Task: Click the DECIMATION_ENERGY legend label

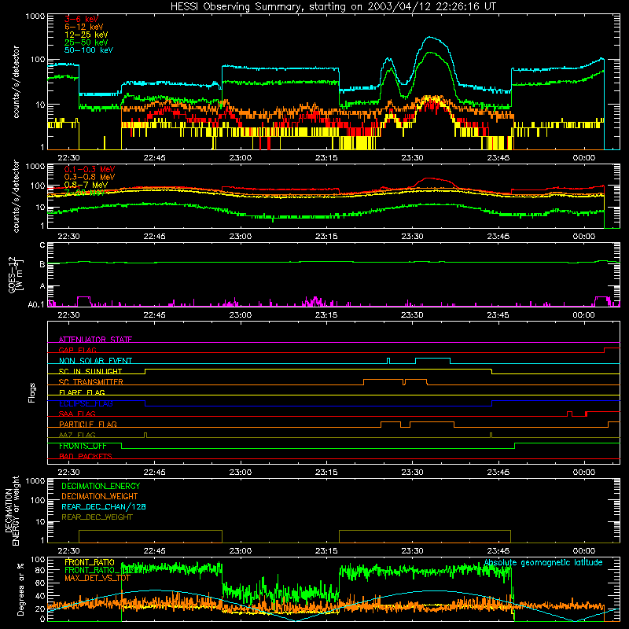Action: click(x=101, y=486)
